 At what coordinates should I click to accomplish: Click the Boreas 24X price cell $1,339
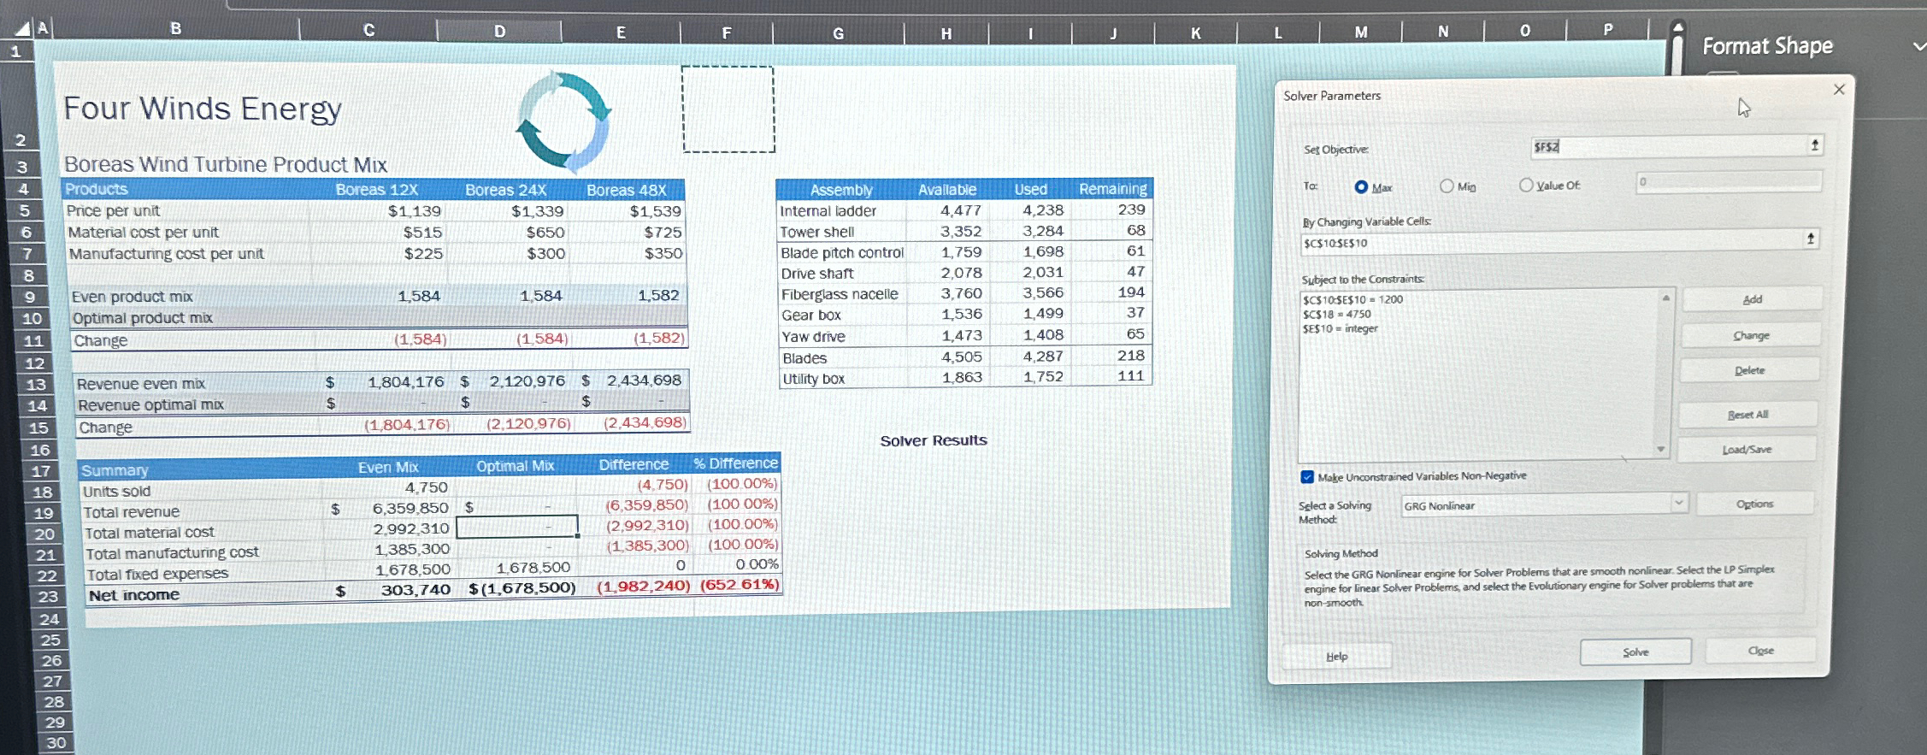[x=537, y=210]
